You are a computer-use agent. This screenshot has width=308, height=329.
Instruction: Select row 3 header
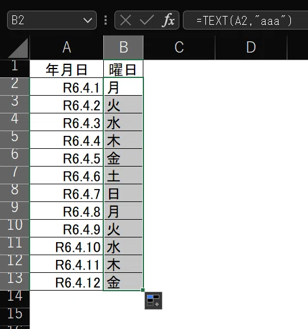coord(15,104)
